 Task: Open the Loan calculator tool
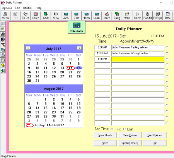(x=97, y=16)
